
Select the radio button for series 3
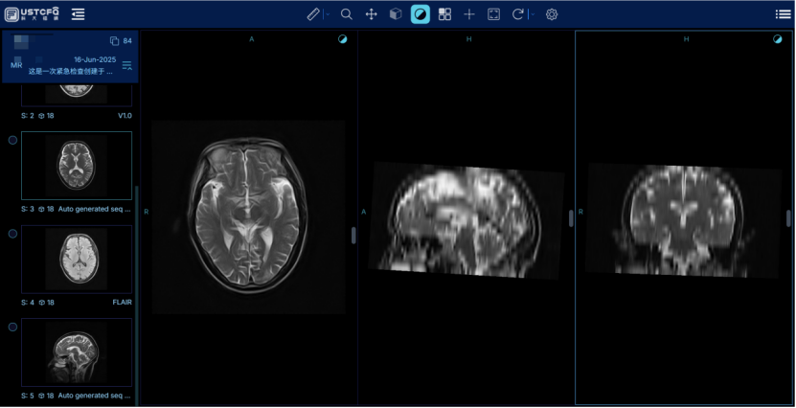(x=12, y=140)
